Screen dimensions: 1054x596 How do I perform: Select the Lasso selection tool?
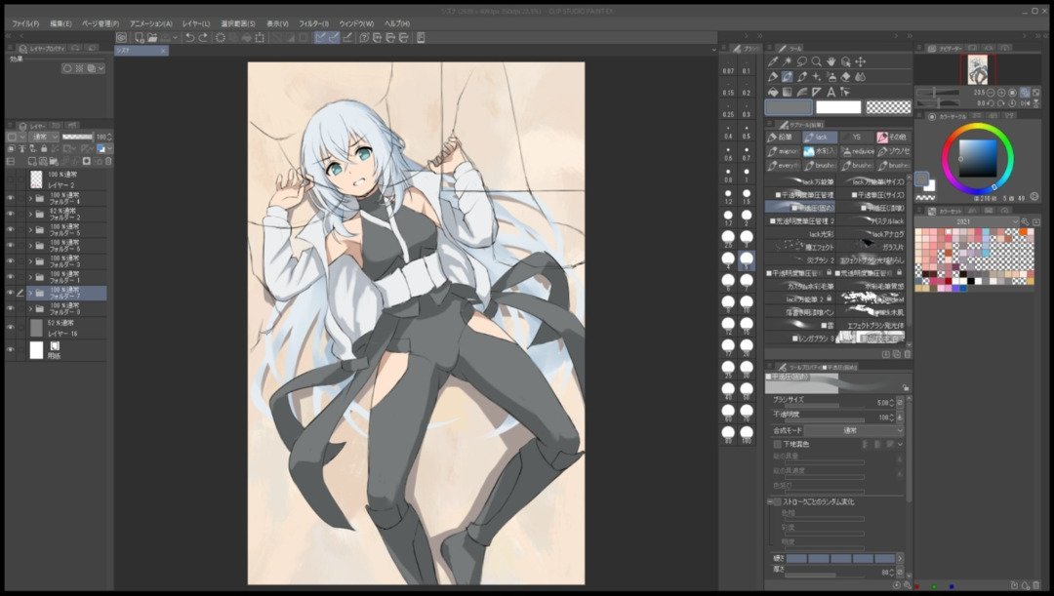pyautogui.click(x=801, y=60)
